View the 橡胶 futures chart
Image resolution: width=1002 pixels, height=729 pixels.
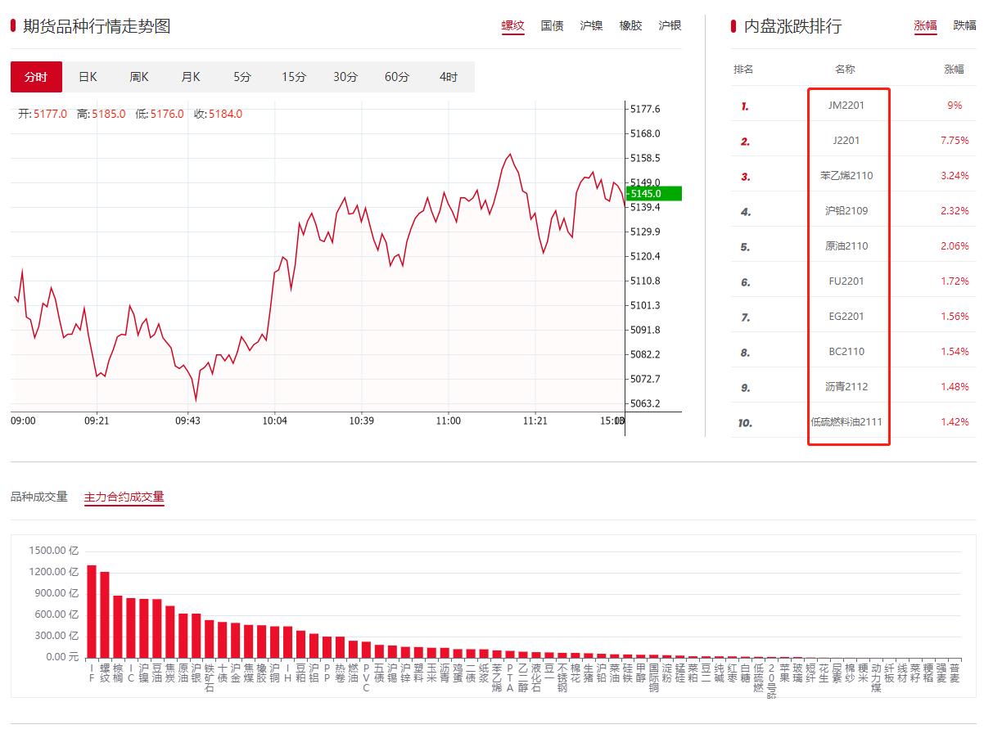coord(632,25)
